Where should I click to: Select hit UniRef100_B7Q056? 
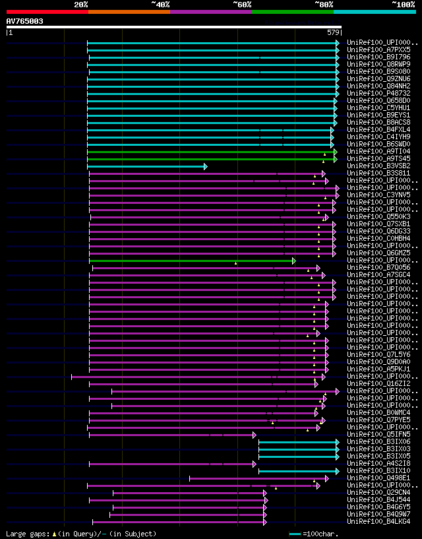click(x=378, y=267)
